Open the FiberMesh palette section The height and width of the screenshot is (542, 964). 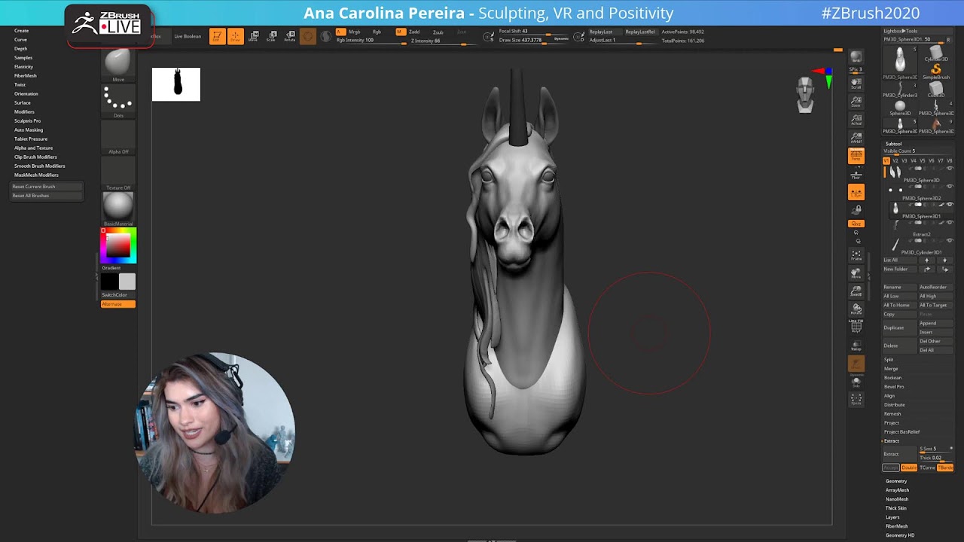point(896,526)
